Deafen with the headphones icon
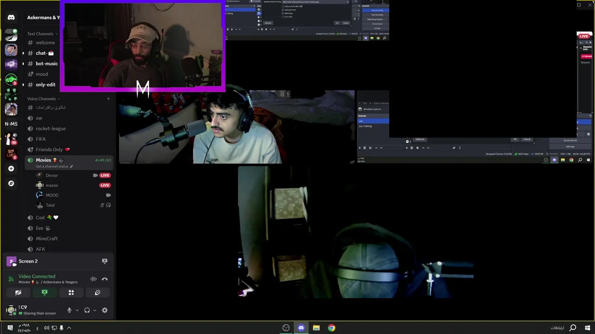This screenshot has width=595, height=334. coord(87,310)
